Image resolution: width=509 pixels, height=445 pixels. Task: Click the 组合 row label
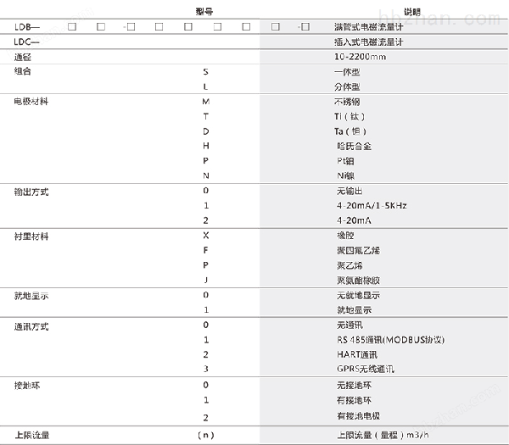22,71
